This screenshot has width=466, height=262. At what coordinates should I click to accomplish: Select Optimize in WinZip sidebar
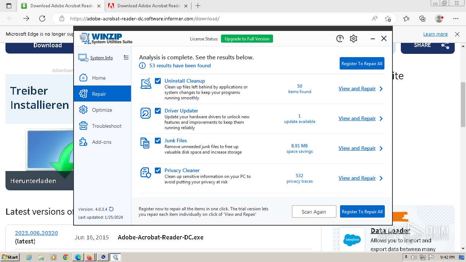pos(102,110)
